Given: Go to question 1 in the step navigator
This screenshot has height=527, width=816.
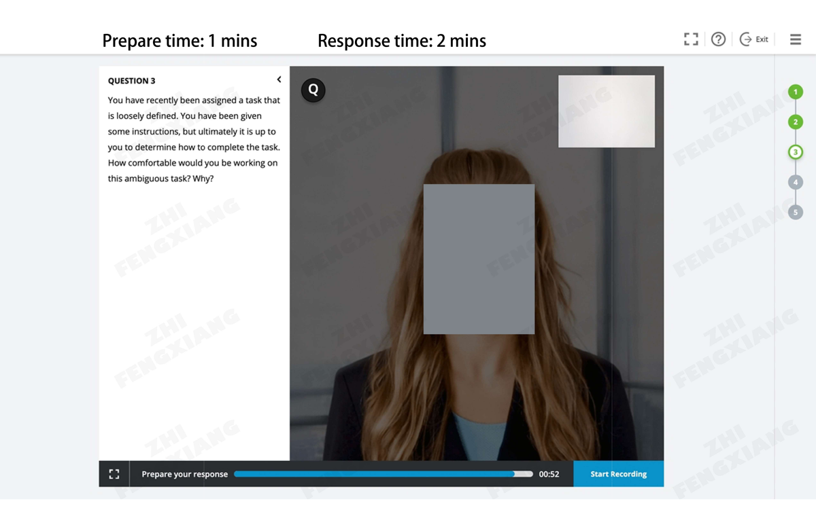Looking at the screenshot, I should click(x=795, y=92).
